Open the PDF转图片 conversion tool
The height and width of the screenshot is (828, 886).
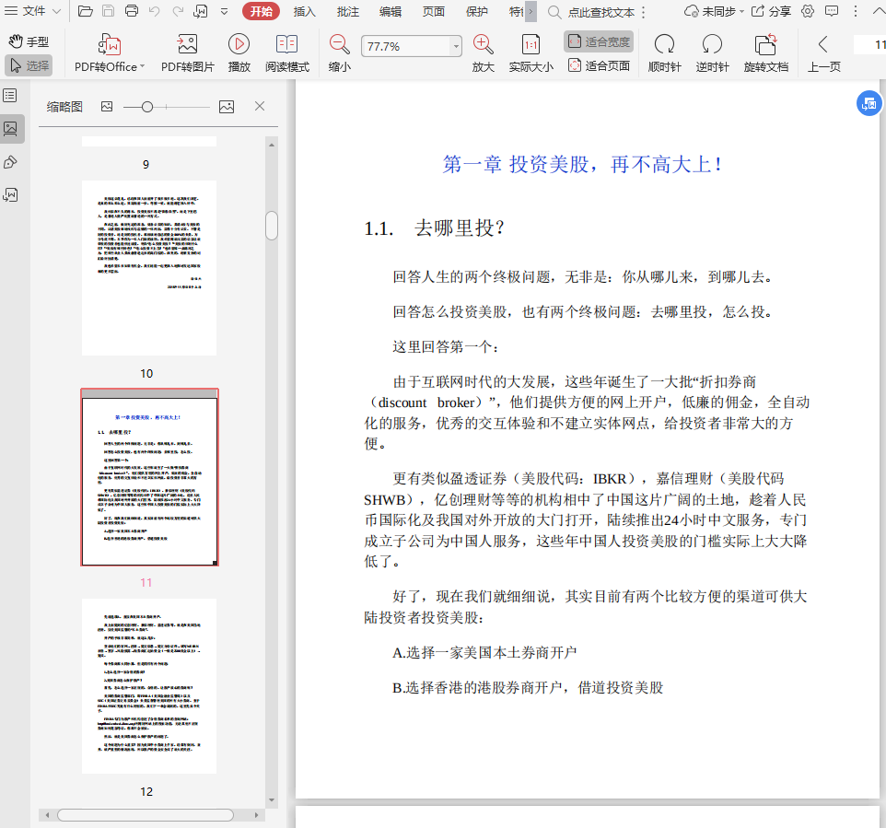[x=187, y=44]
